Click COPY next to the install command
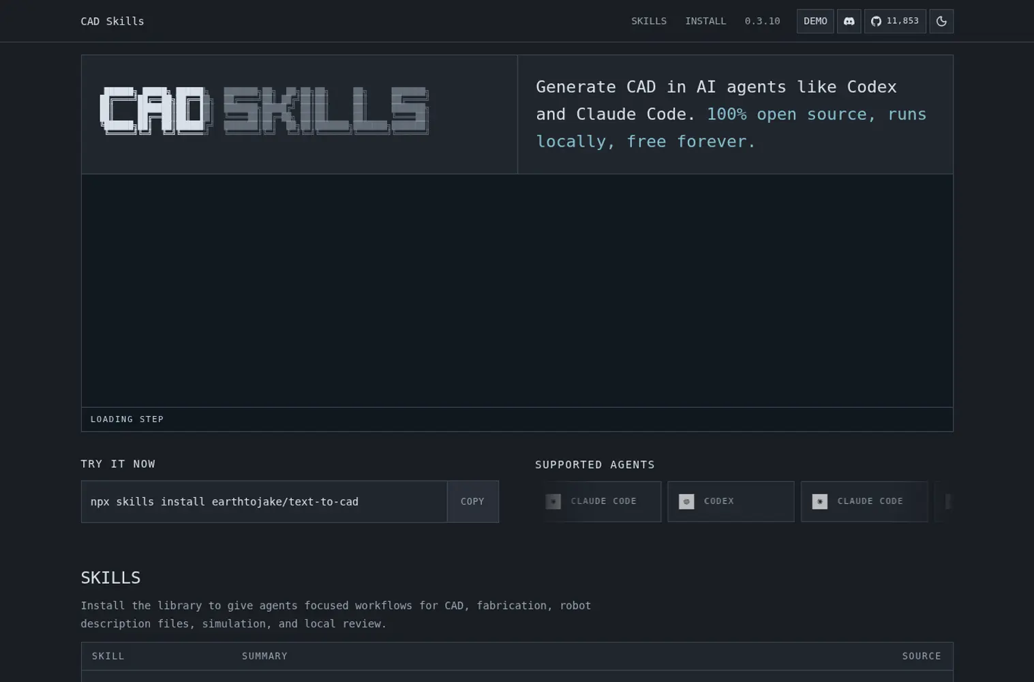Image resolution: width=1034 pixels, height=682 pixels. tap(472, 501)
